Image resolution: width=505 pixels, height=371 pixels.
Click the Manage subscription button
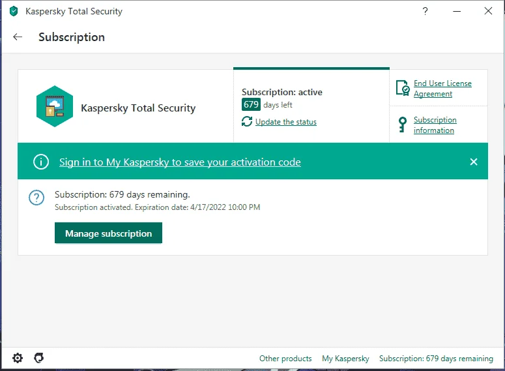point(109,233)
